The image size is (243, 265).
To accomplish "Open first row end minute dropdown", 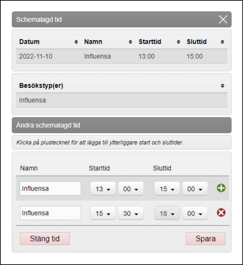I will 195,189.
